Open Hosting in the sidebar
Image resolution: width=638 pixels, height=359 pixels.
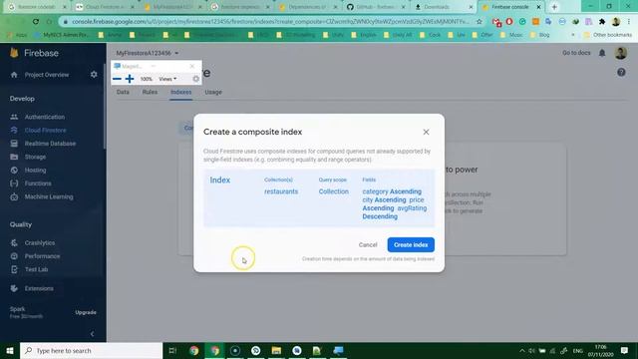[x=36, y=171]
